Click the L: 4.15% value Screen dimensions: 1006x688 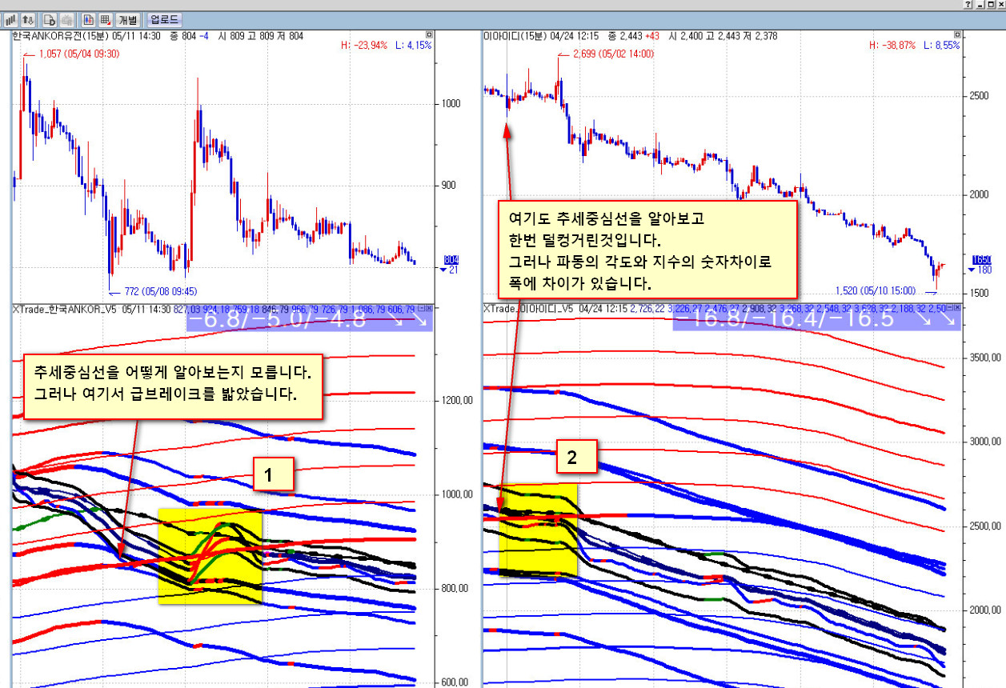(x=414, y=46)
